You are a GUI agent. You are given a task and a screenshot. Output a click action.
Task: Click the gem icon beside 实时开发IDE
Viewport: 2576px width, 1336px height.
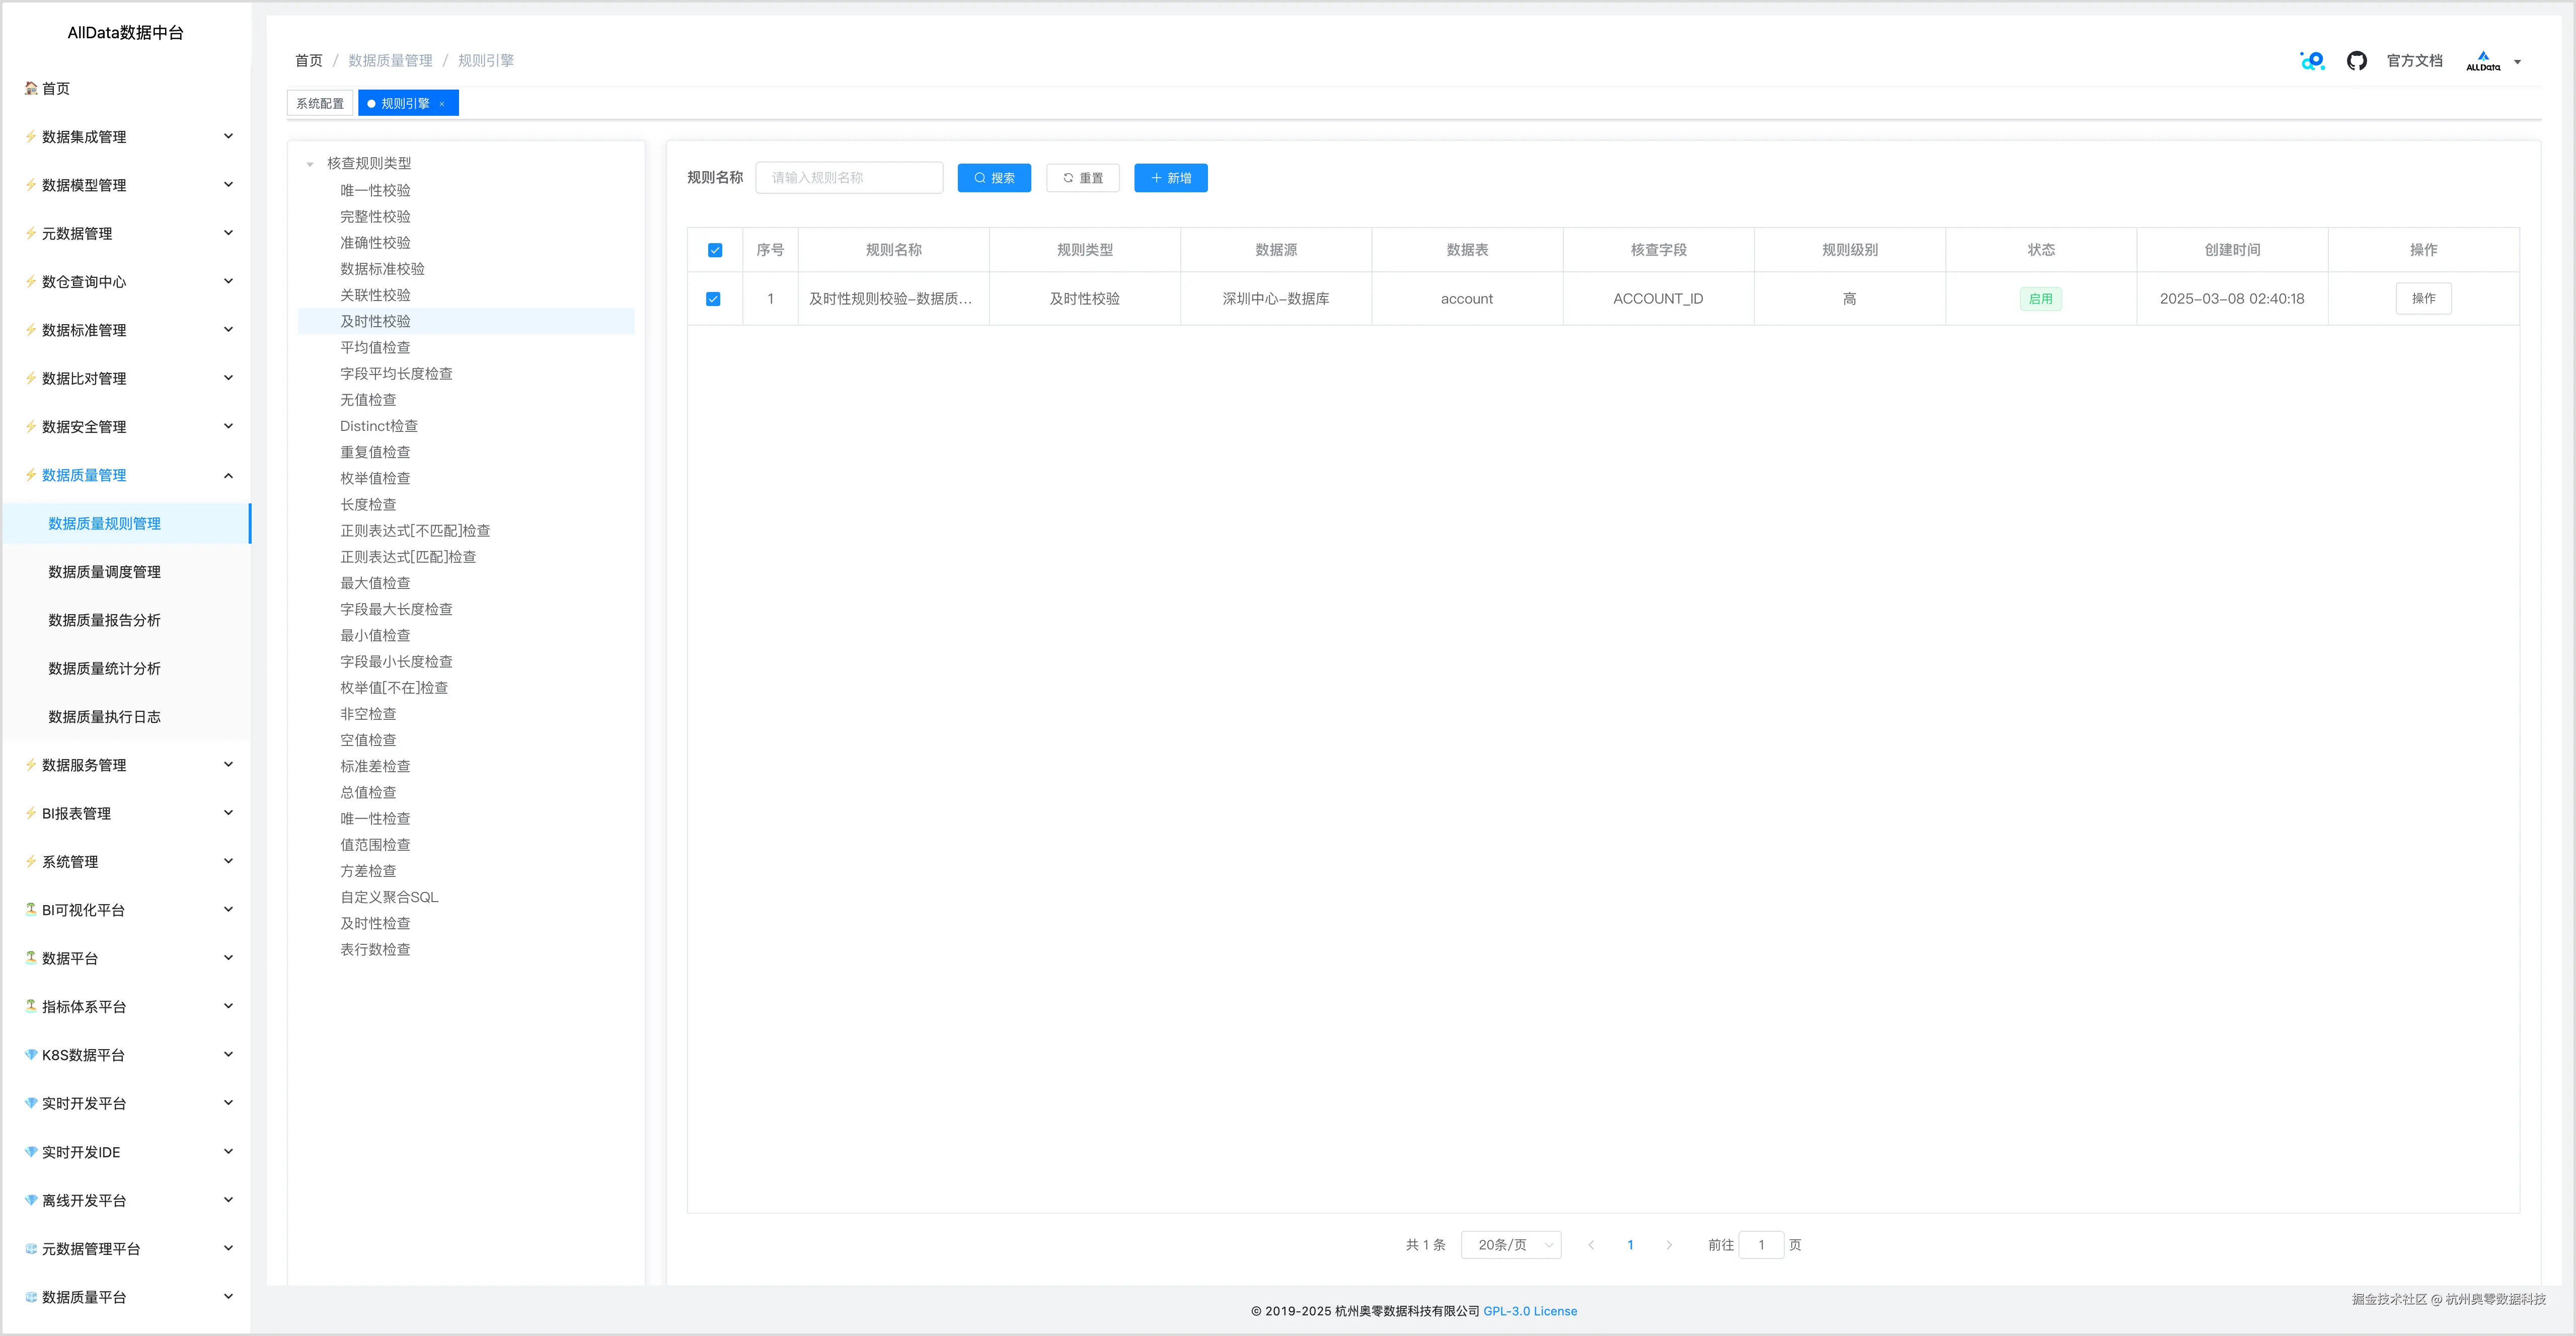coord(31,1152)
